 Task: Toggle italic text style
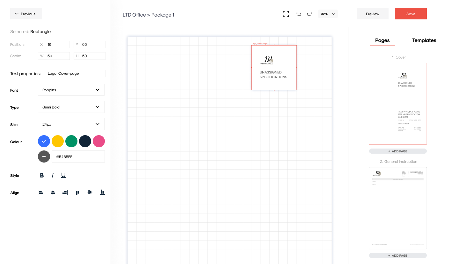53,175
